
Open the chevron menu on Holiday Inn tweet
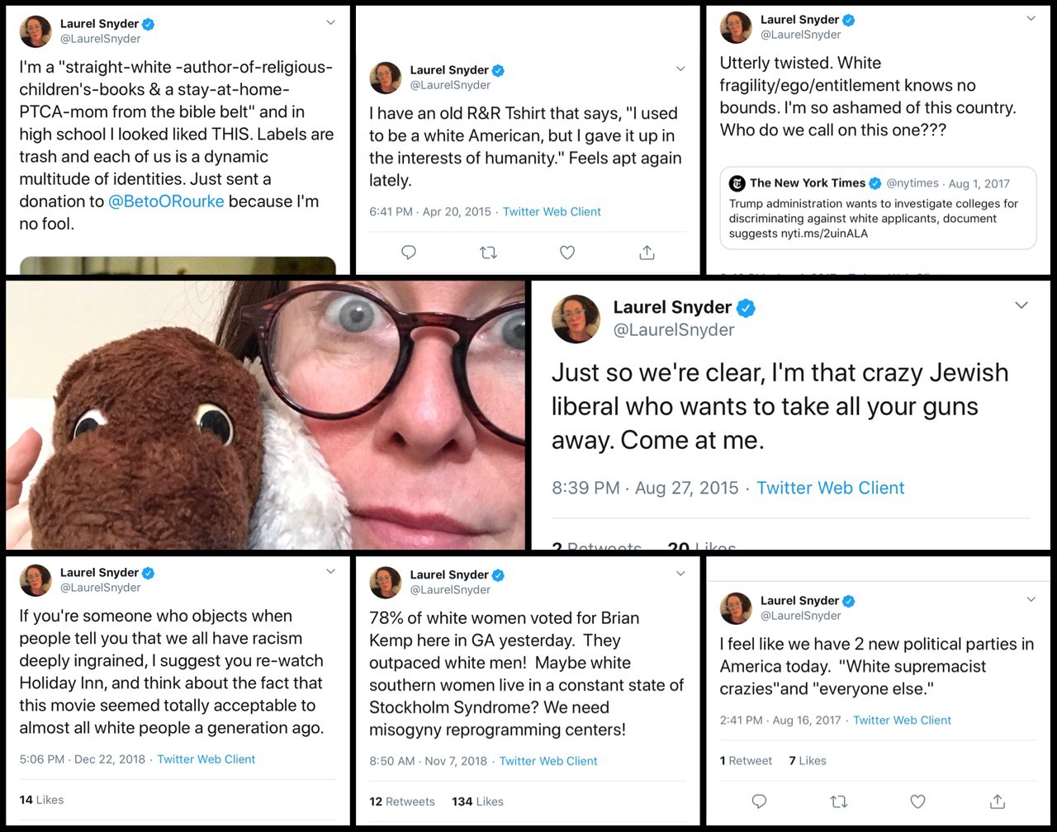click(x=330, y=571)
